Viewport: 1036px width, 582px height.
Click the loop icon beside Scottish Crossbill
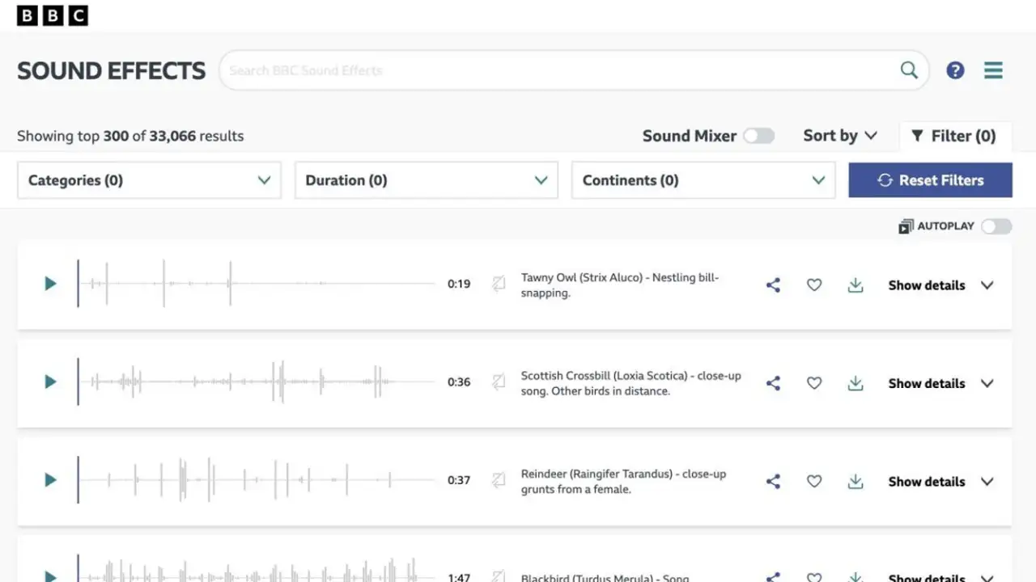tap(499, 382)
